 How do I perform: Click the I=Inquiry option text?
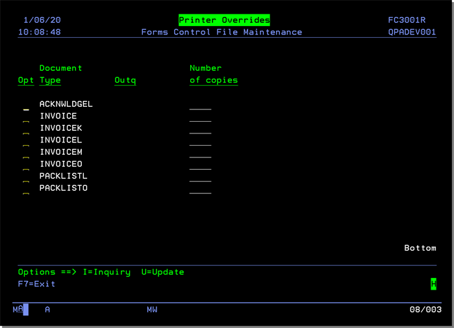point(107,272)
